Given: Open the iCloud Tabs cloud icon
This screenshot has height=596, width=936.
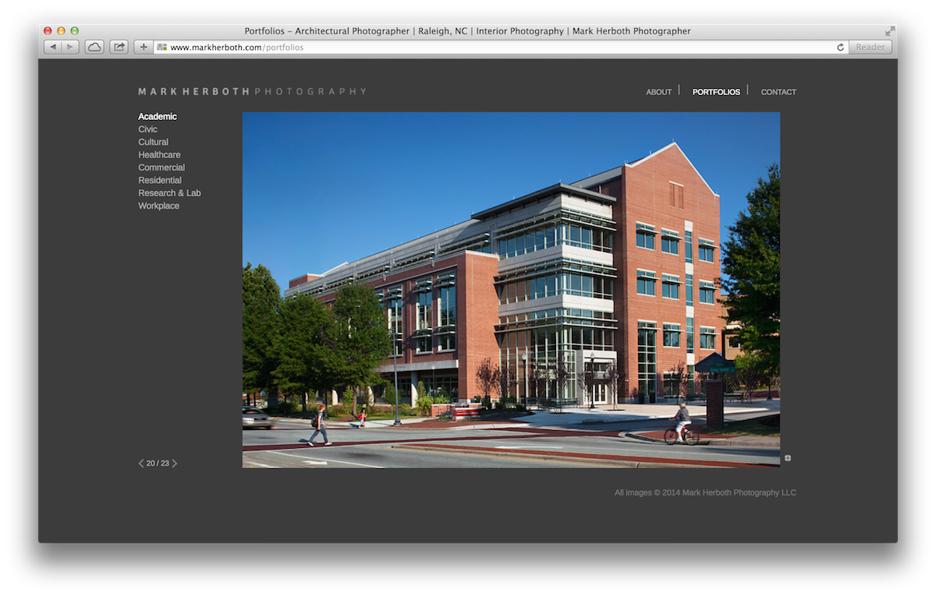Looking at the screenshot, I should click(94, 47).
